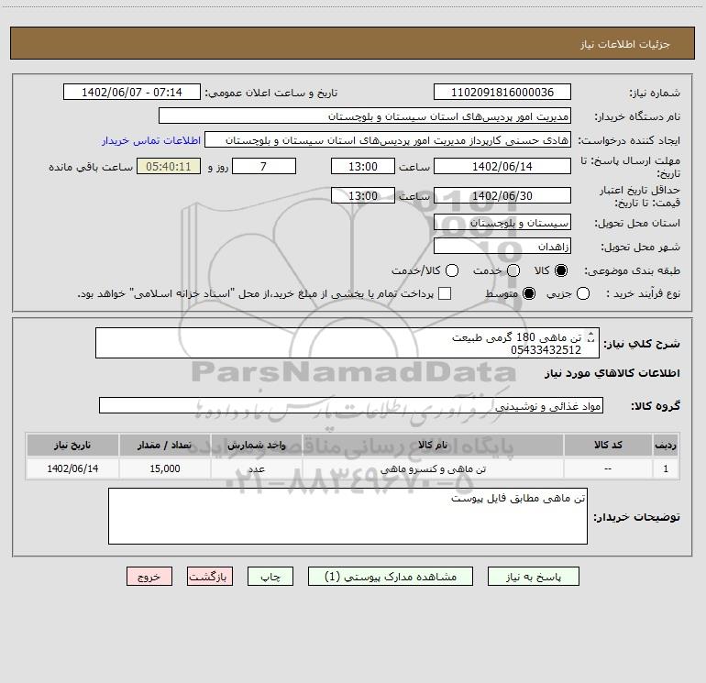Click the quantity cell 15,000

tap(164, 468)
